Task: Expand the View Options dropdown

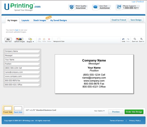Action: tap(99, 111)
